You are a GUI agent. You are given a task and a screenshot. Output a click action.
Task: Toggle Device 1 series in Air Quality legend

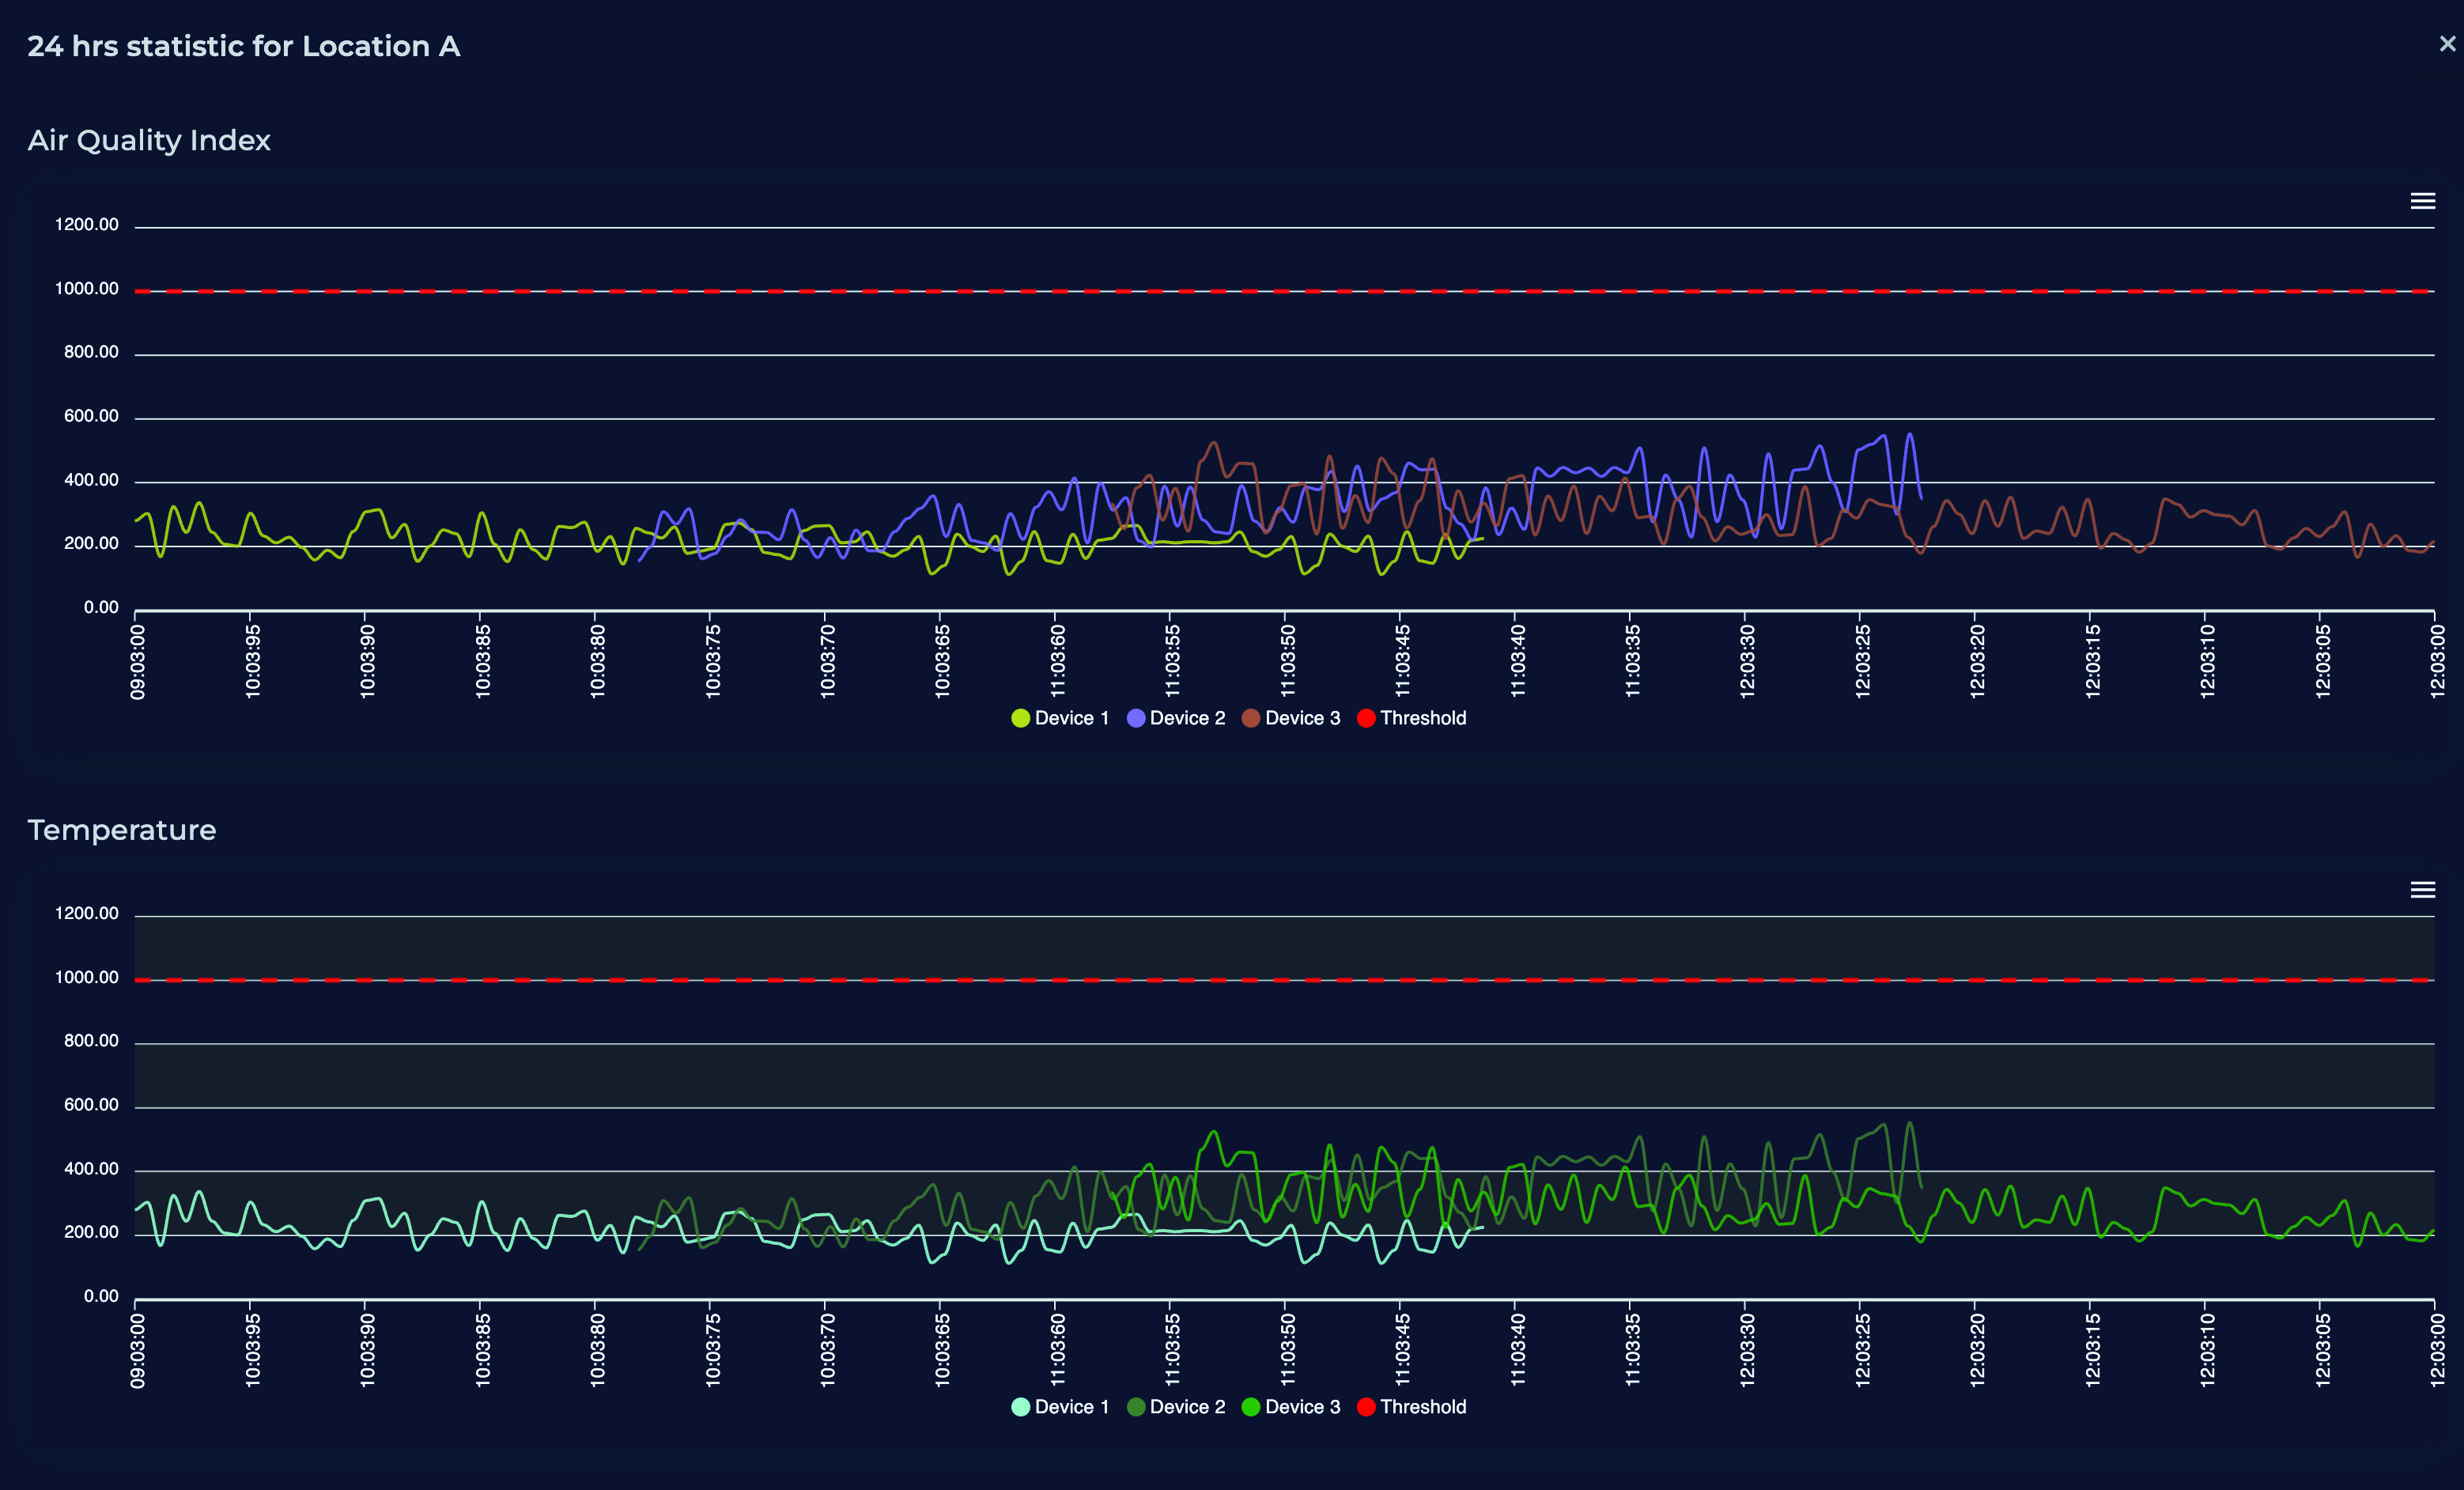pos(1060,718)
